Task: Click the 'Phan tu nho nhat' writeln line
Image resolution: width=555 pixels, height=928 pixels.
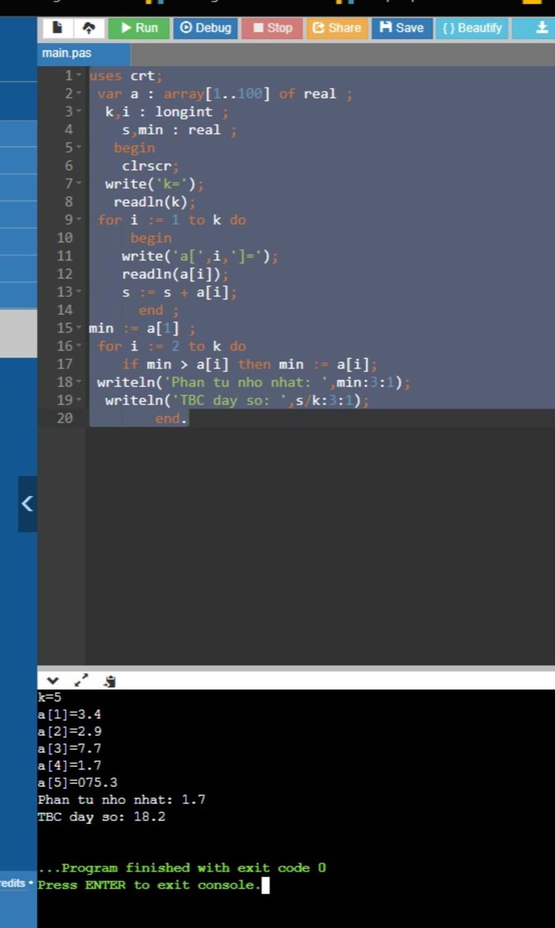Action: coord(254,383)
